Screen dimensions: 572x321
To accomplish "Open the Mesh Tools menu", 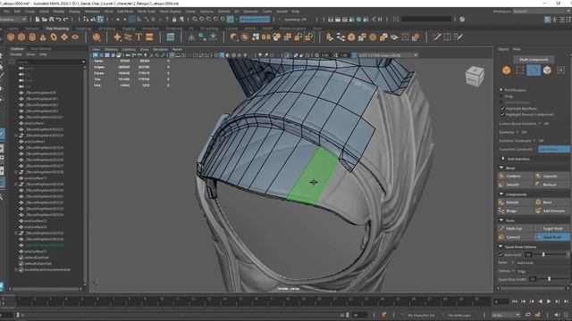I will (147, 12).
